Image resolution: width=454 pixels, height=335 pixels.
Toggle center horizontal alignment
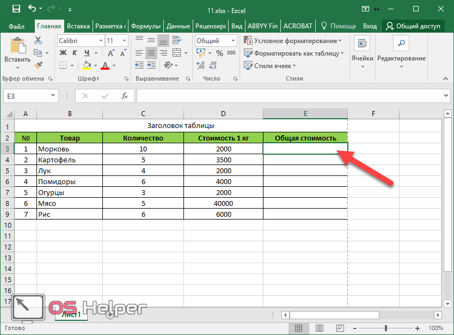click(151, 53)
